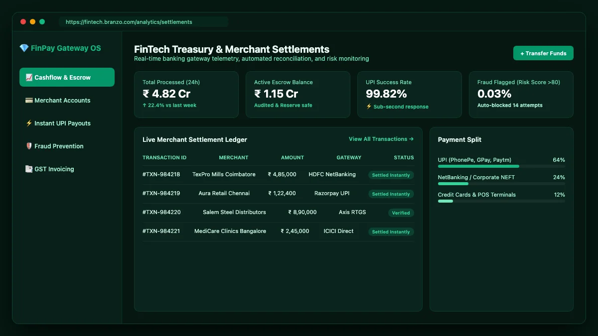This screenshot has width=598, height=336.
Task: Click the browser URL address field
Action: (144, 22)
